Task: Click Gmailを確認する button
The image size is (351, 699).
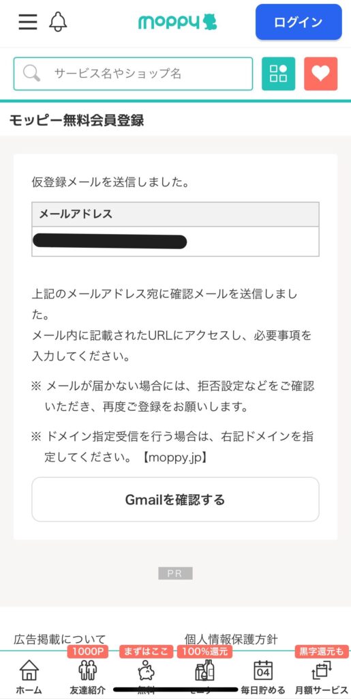Action: click(175, 499)
